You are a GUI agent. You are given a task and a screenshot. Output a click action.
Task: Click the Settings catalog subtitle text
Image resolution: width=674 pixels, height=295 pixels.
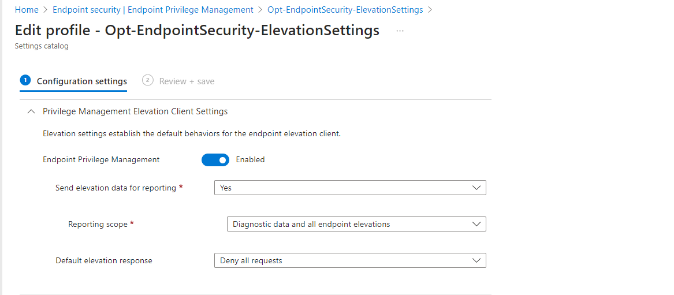tap(42, 46)
